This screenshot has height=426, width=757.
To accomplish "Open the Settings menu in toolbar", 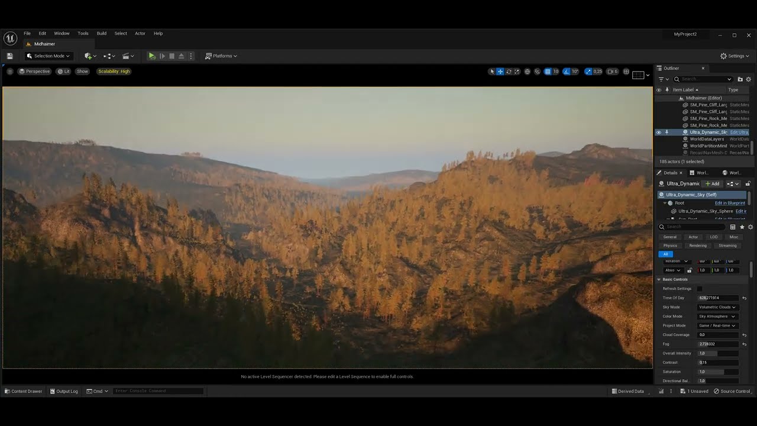I will 735,56.
